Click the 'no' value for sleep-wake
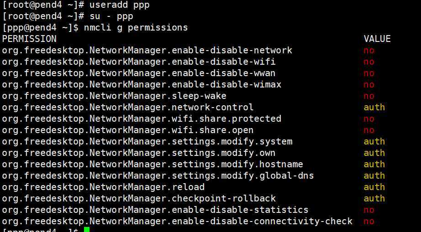The width and height of the screenshot is (421, 232). point(369,96)
